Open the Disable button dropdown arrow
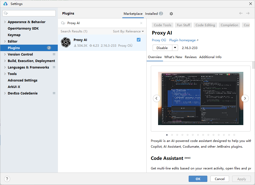 (x=175, y=48)
